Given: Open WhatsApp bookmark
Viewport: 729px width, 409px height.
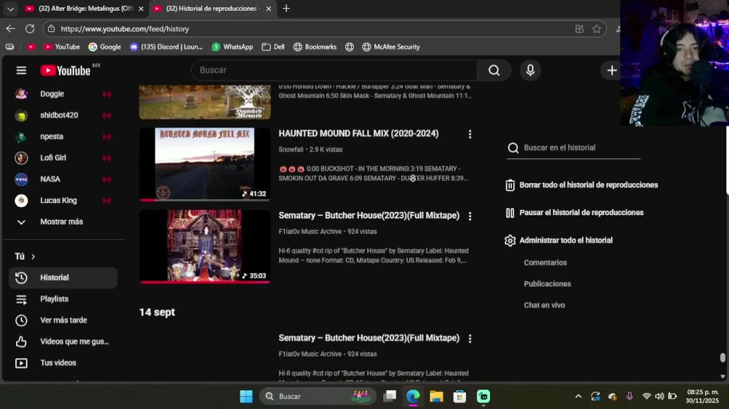Looking at the screenshot, I should 232,47.
